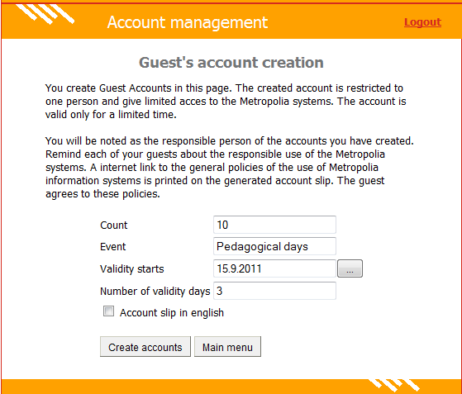Click the Number of validity days label

(x=155, y=292)
